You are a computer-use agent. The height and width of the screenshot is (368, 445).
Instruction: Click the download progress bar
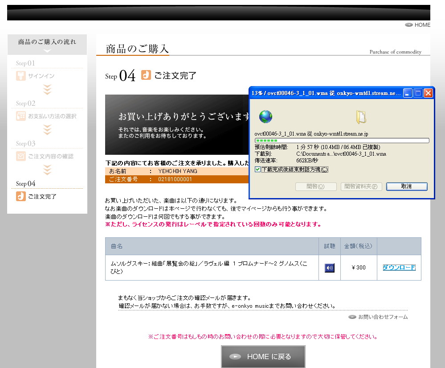pyautogui.click(x=342, y=141)
